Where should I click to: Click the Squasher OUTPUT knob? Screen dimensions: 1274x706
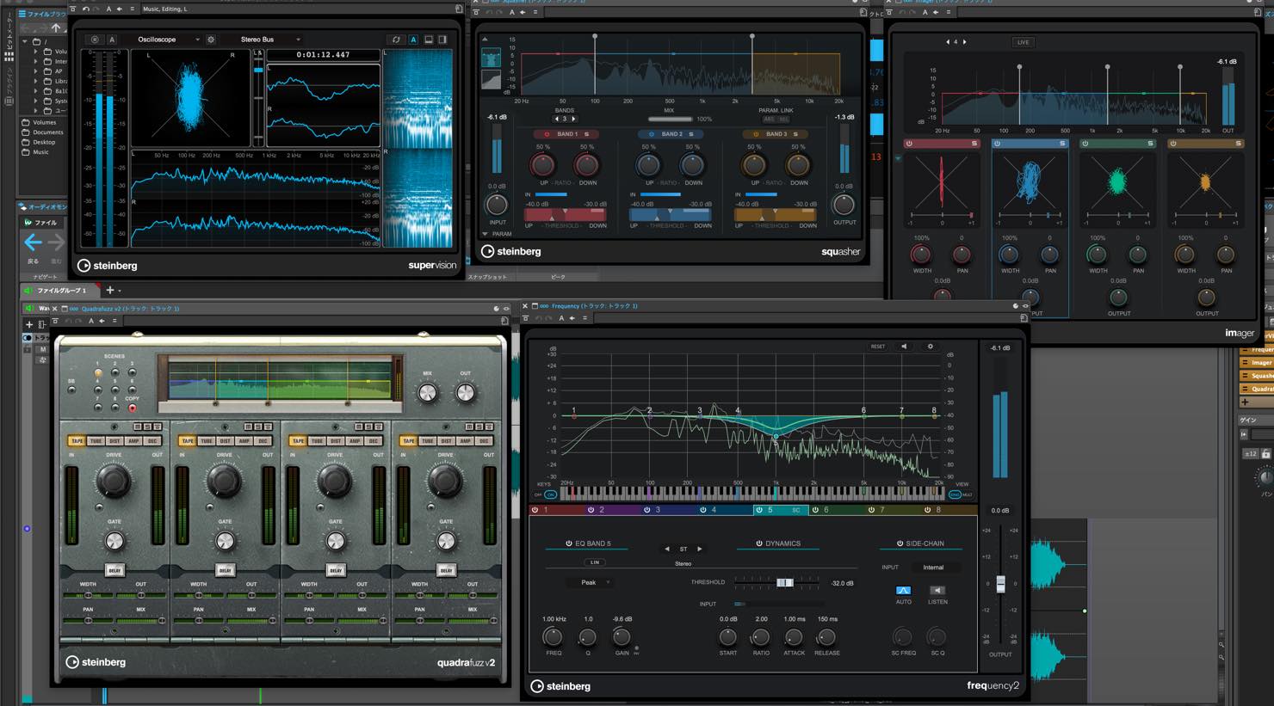[x=844, y=205]
